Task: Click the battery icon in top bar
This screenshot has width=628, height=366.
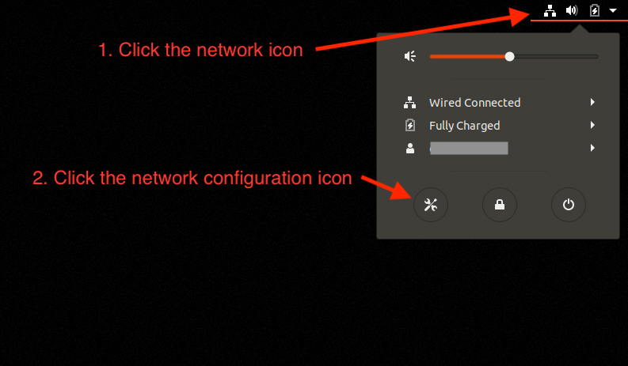Action: coord(595,10)
